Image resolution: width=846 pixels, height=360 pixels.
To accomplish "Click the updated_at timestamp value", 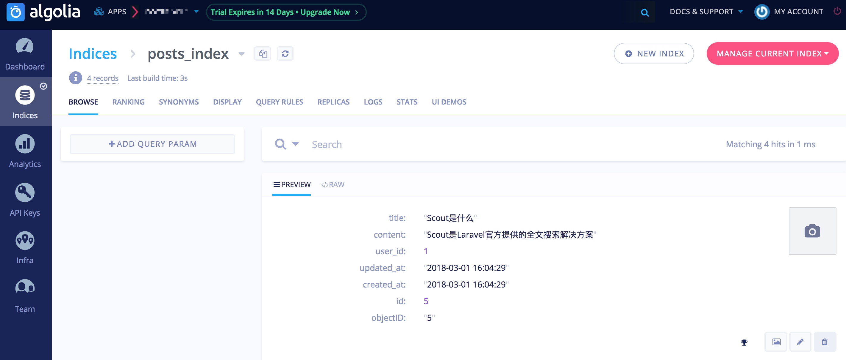I will (466, 268).
